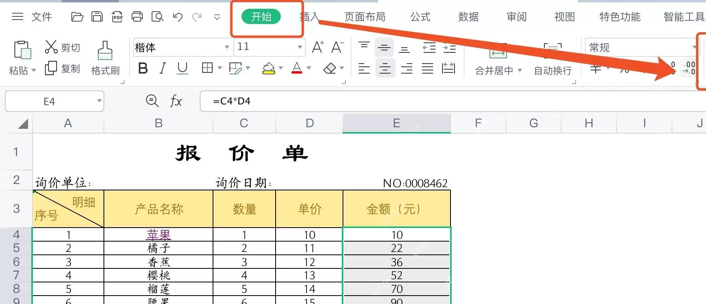Export to PDF using the PDF icon
The image size is (706, 304).
click(x=117, y=17)
